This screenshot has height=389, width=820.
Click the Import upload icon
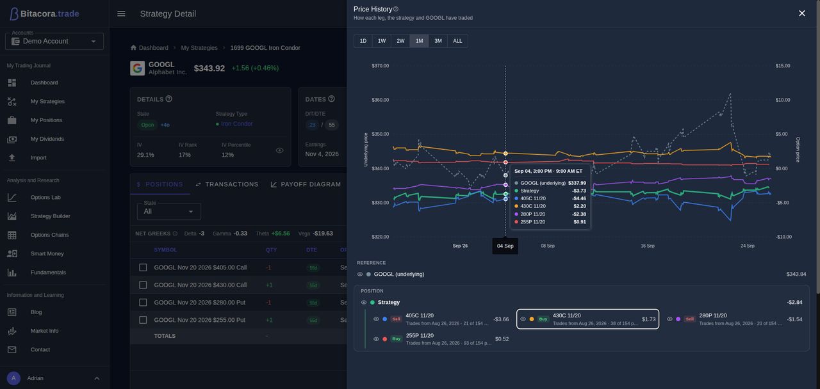click(x=12, y=157)
